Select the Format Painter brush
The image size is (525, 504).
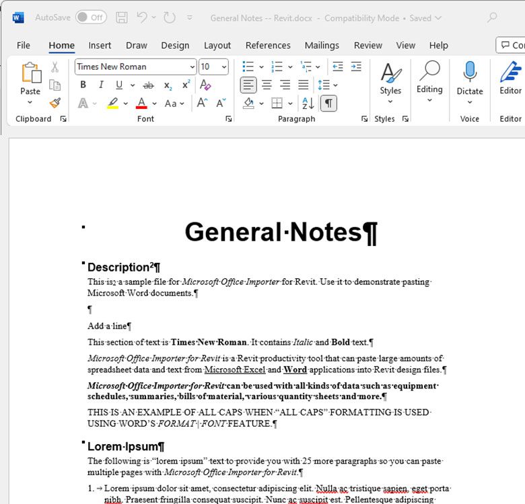click(x=55, y=103)
